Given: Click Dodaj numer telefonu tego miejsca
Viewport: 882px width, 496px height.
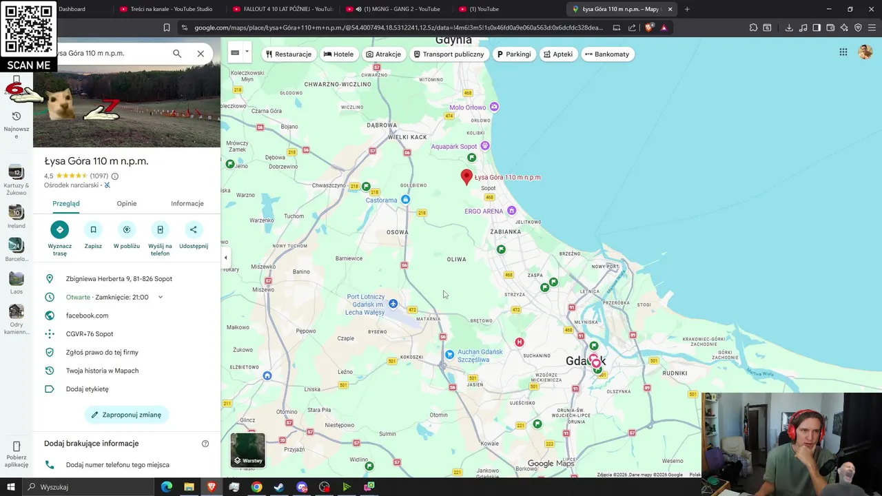Looking at the screenshot, I should coord(127,465).
